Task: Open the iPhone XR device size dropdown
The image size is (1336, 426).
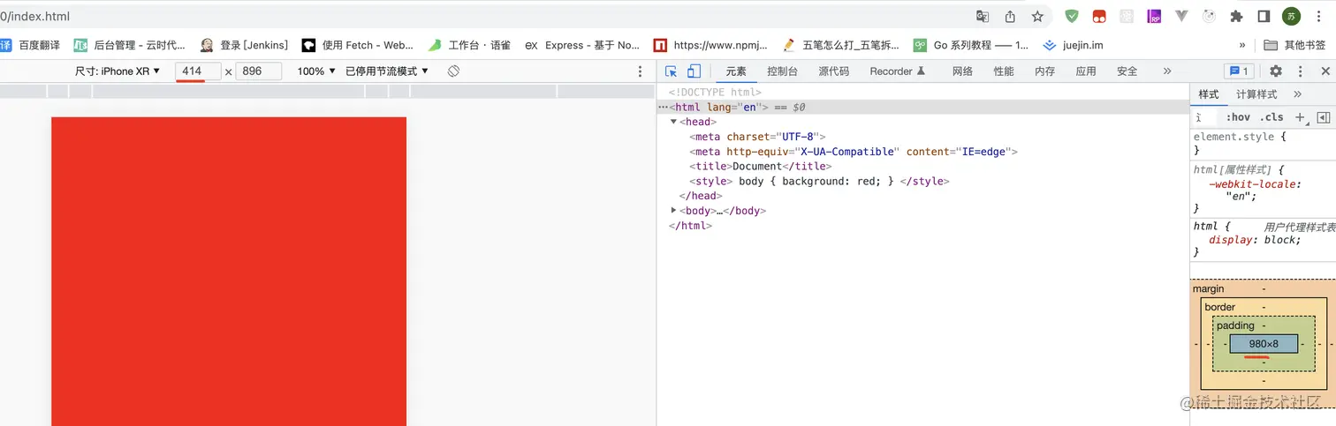Action: (118, 71)
